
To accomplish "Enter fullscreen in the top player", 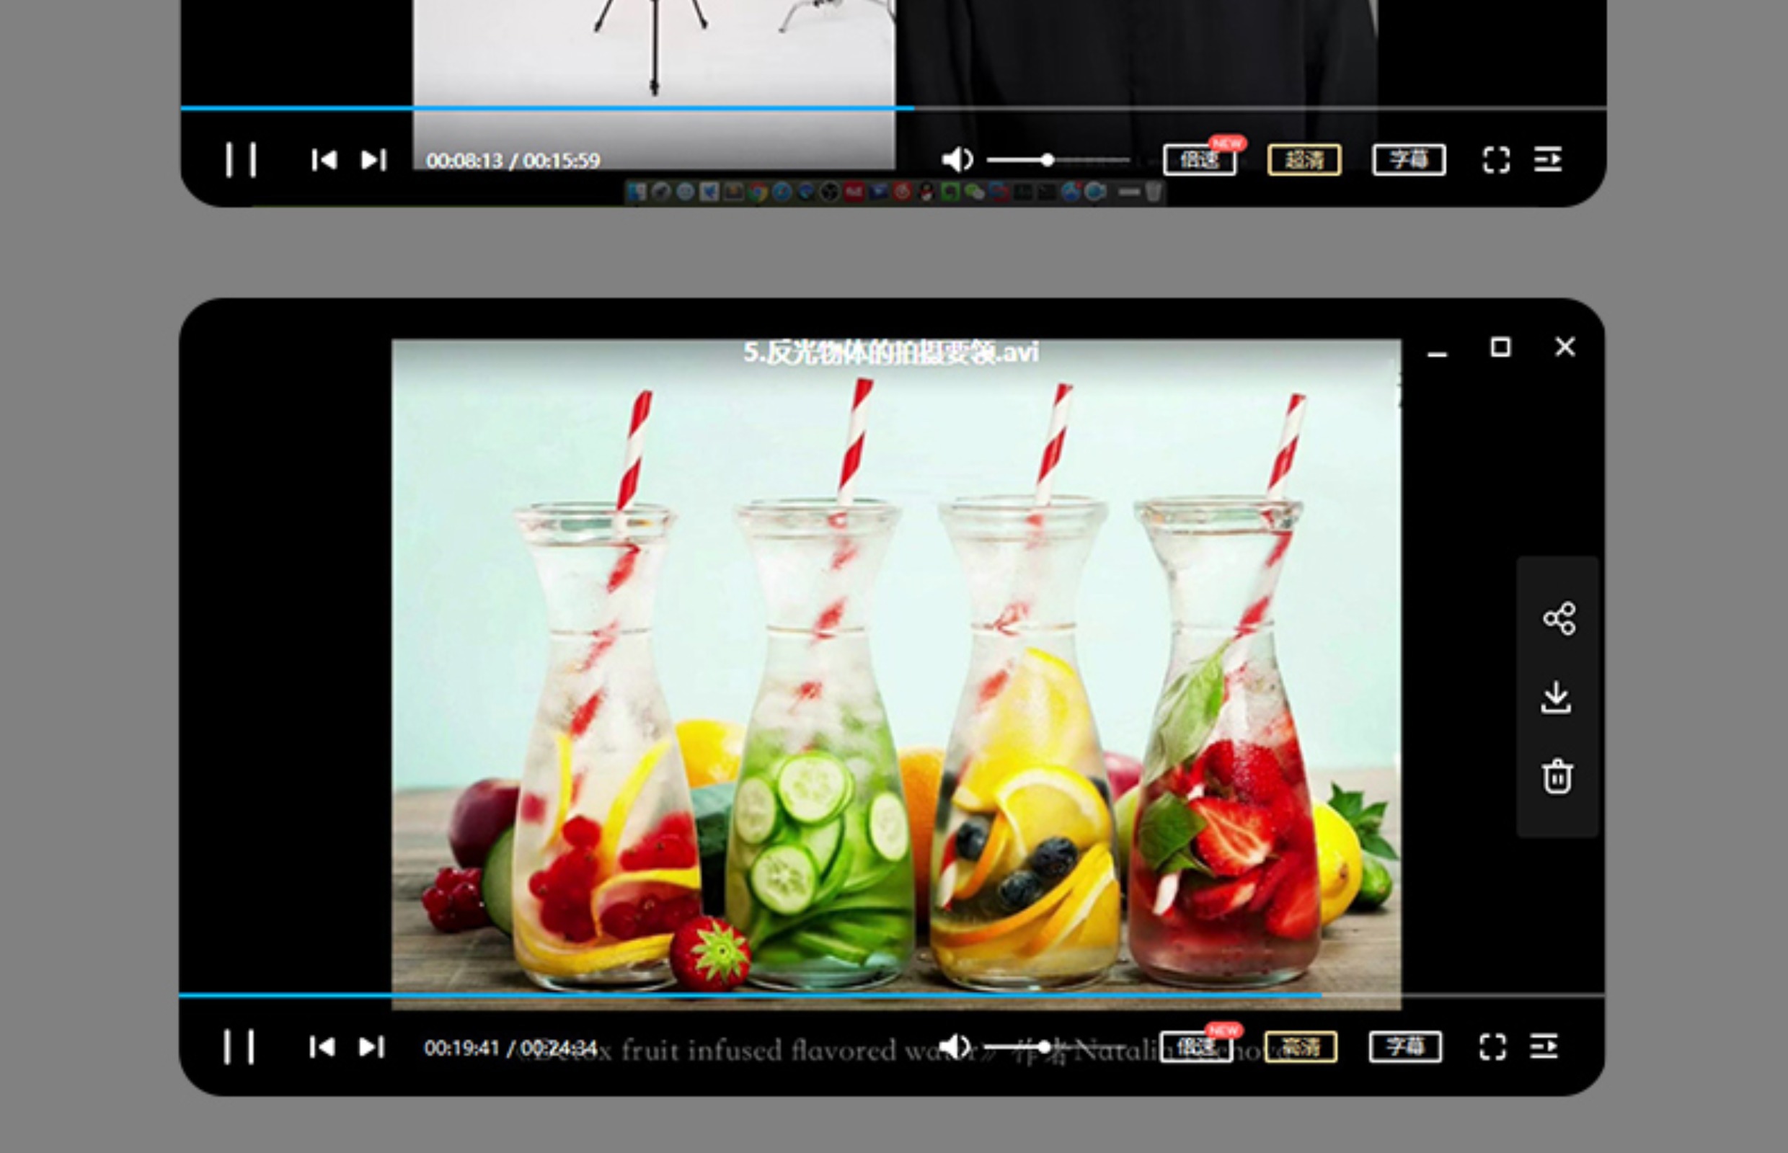I will [x=1496, y=159].
